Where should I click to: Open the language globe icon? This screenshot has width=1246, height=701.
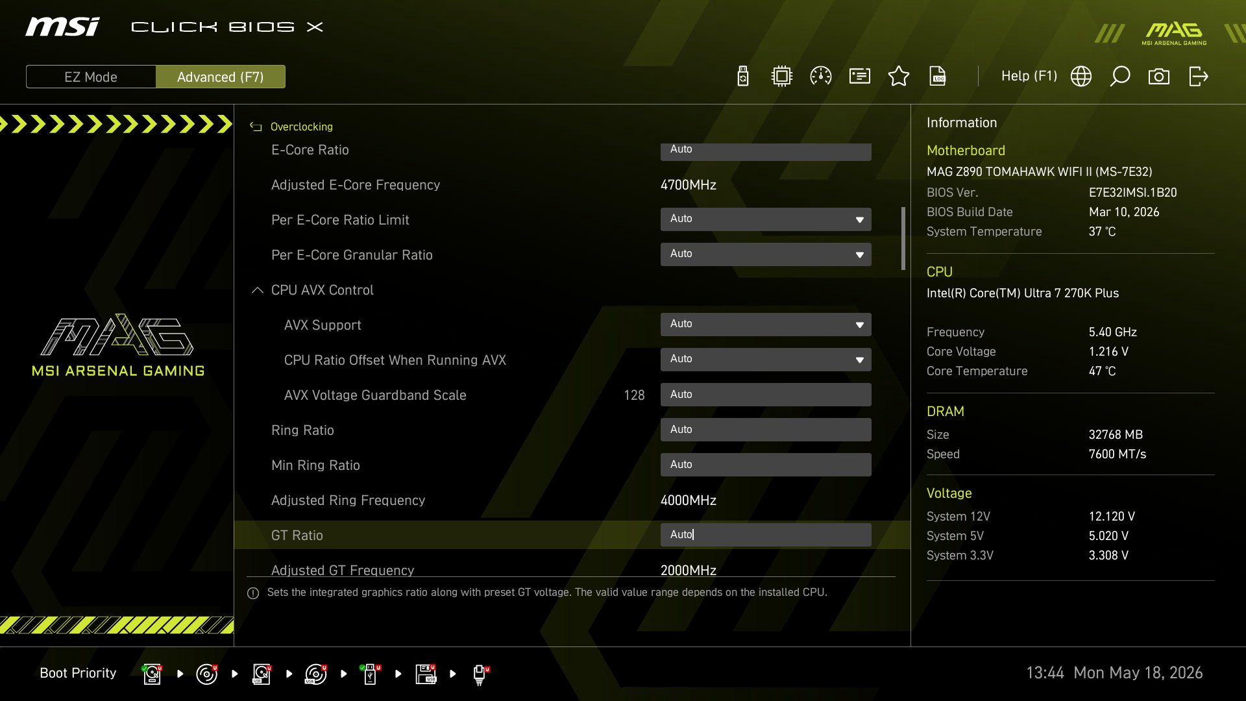1081,77
